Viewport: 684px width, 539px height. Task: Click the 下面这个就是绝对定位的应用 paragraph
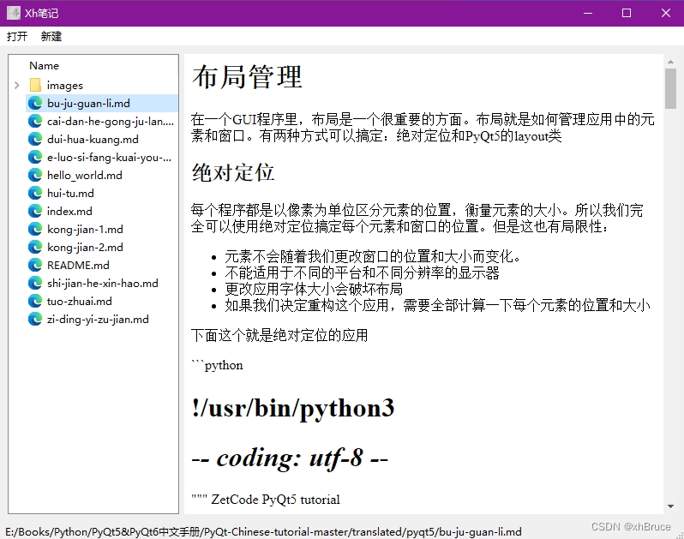click(x=279, y=335)
